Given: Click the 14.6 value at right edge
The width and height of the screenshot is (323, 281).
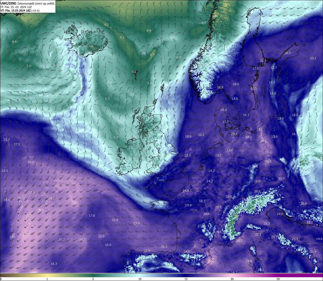Looking at the screenshot, I should pyautogui.click(x=319, y=239).
